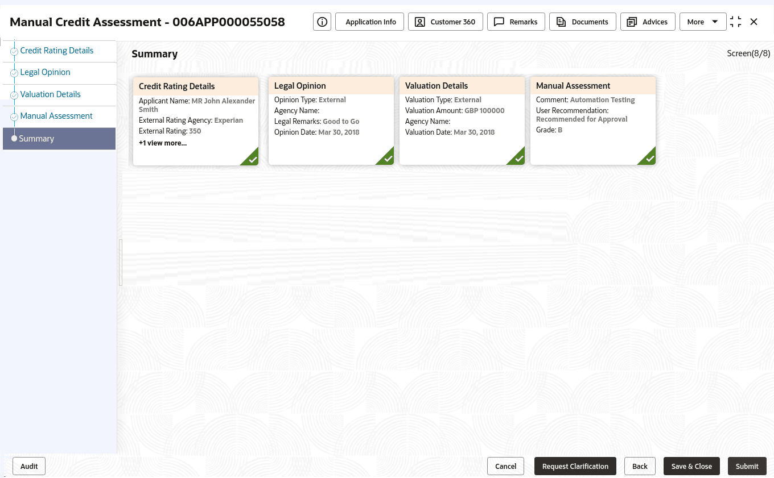Click Opinion Date 'Mar 30, 2018'

[x=339, y=132]
